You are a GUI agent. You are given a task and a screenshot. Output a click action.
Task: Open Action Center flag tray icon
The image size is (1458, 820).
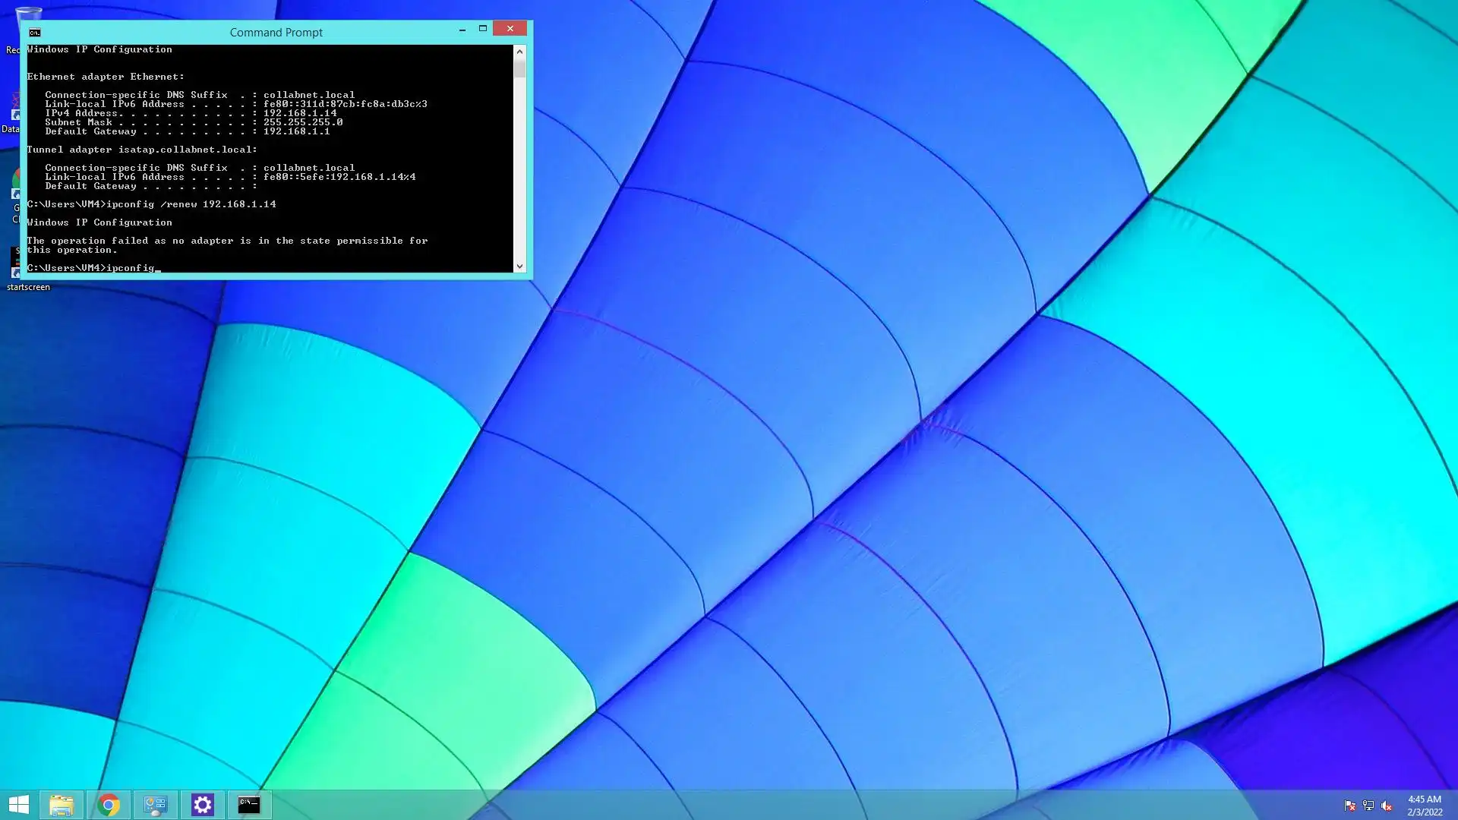tap(1349, 806)
